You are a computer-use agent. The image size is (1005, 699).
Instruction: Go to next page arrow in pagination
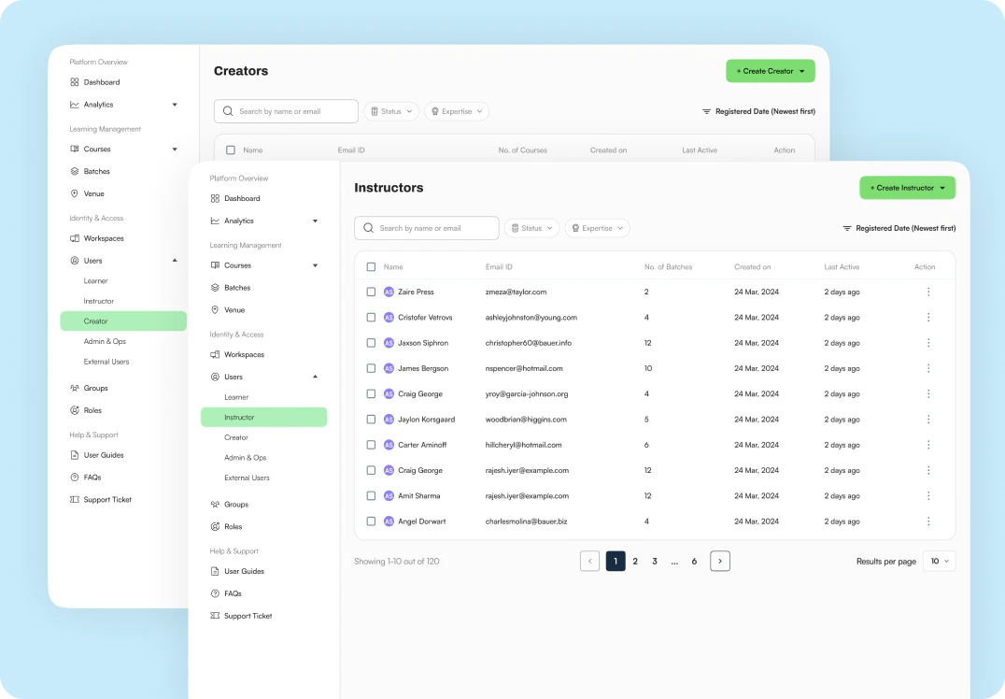720,561
